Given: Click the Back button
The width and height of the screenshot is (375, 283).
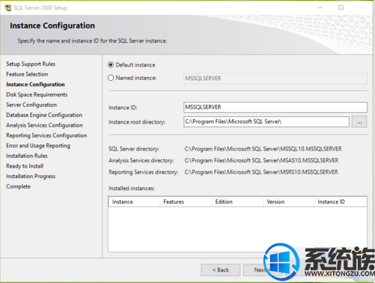Looking at the screenshot, I should coord(221,270).
